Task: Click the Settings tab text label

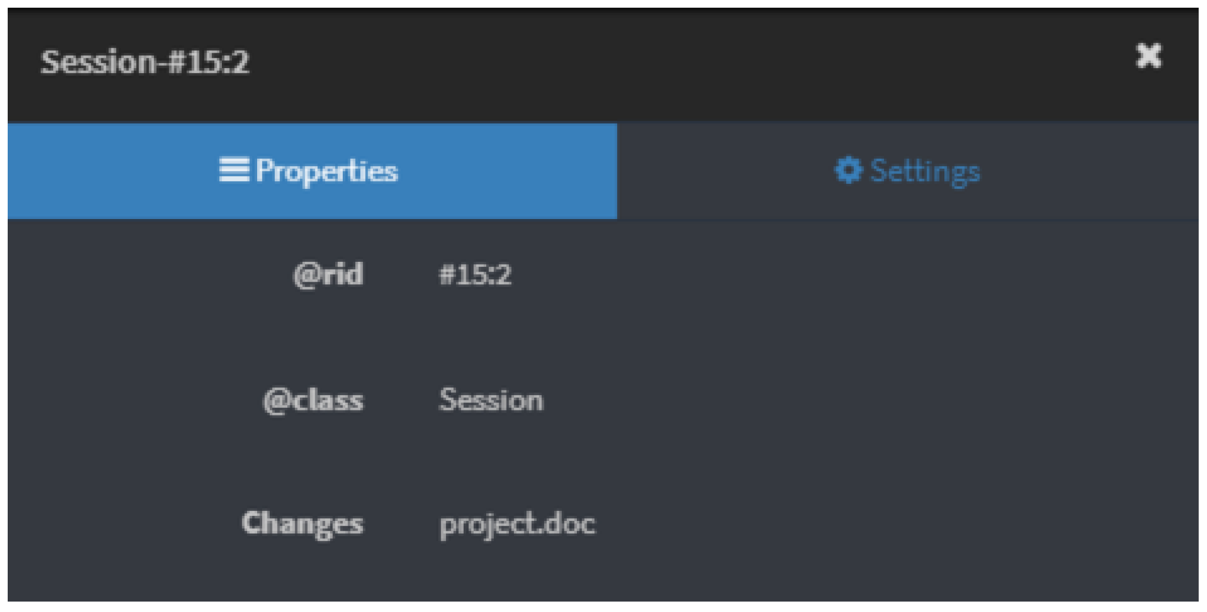Action: click(x=925, y=171)
